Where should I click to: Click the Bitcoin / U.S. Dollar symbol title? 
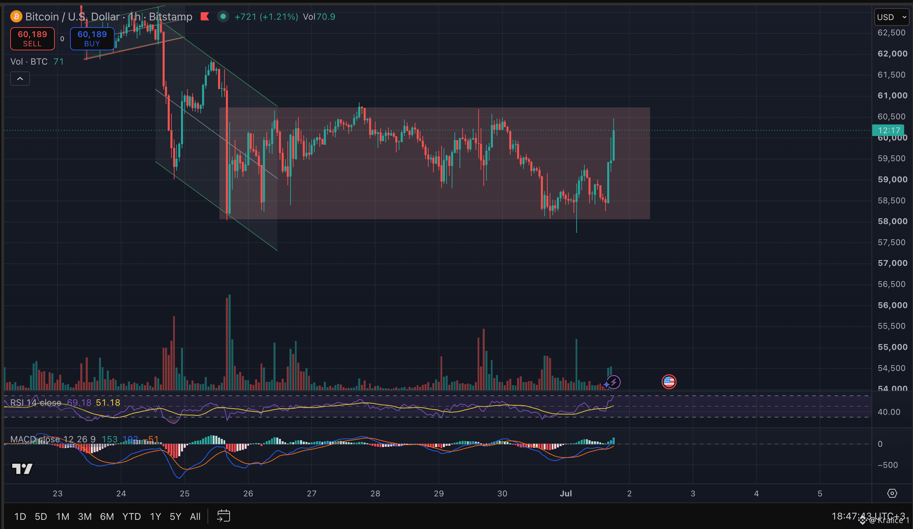tap(72, 17)
